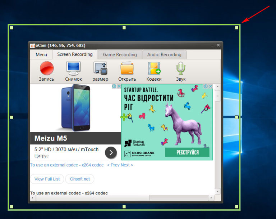Click the red Запись record button
The height and width of the screenshot is (219, 276).
click(x=46, y=68)
